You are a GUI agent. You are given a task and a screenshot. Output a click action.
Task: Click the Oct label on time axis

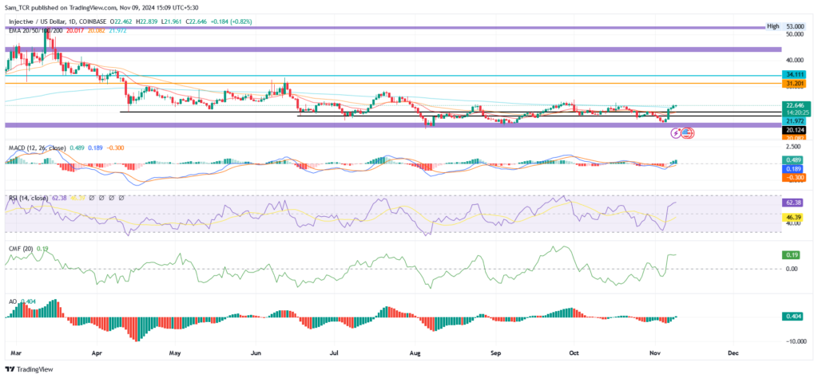[x=574, y=352]
